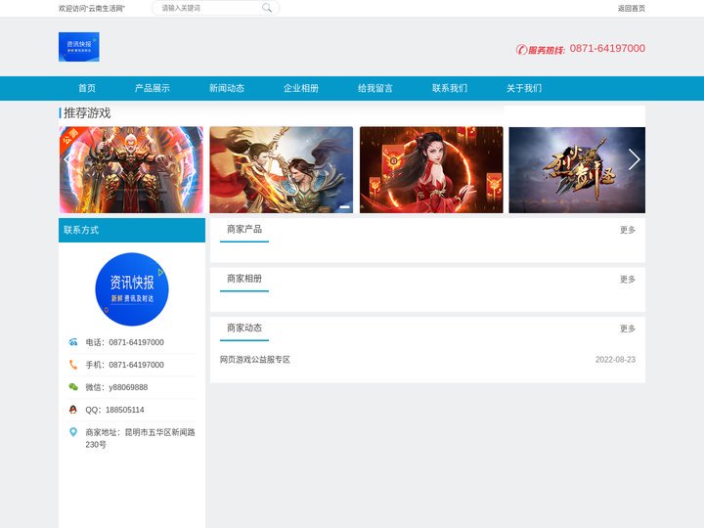This screenshot has height=528, width=704.
Task: Click the green WeChat icon
Action: point(73,387)
